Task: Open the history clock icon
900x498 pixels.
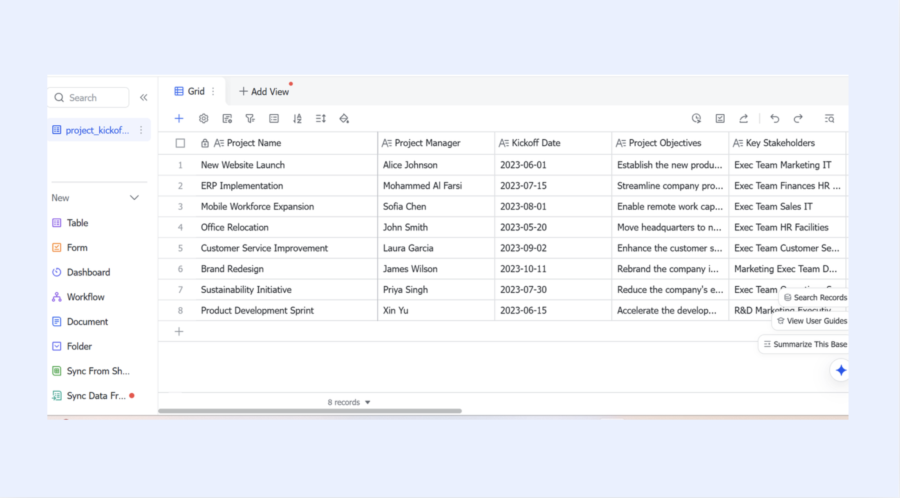Action: [x=696, y=118]
